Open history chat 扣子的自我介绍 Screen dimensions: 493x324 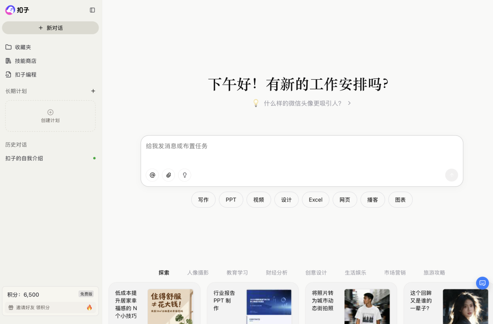(24, 158)
